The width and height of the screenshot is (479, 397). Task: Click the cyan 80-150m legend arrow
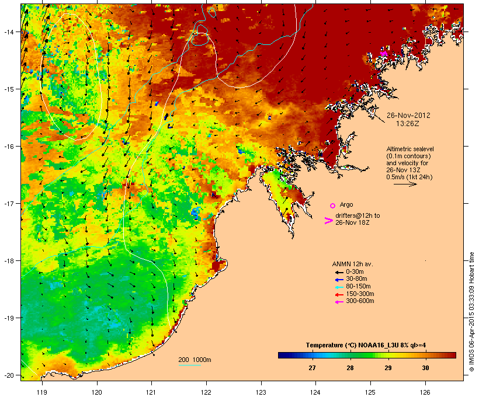click(339, 287)
